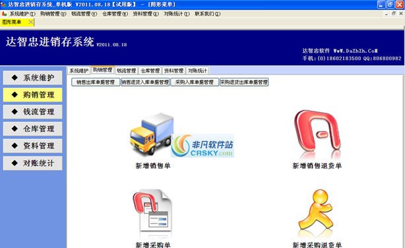The height and width of the screenshot is (248, 405).
Task: Click the 新增销售退货单 label text
Action: [317, 166]
